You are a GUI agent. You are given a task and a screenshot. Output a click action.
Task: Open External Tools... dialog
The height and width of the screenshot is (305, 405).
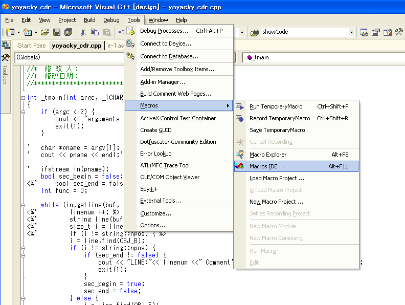[179, 201]
